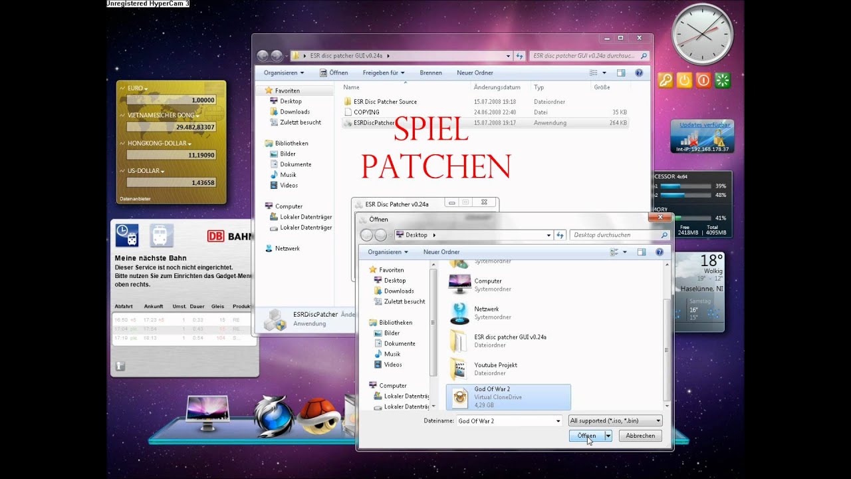Screen dimensions: 851x479
Task: Select ESRDiscPatcher application in file list
Action: [x=374, y=123]
